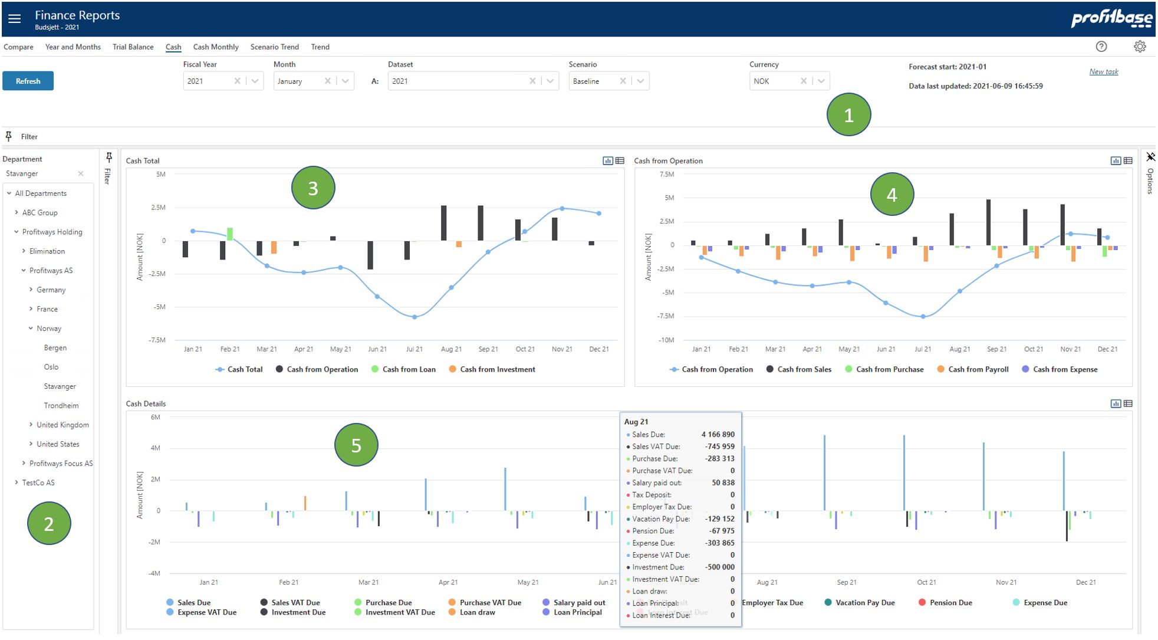Open the Trial Balance tab

(x=133, y=47)
